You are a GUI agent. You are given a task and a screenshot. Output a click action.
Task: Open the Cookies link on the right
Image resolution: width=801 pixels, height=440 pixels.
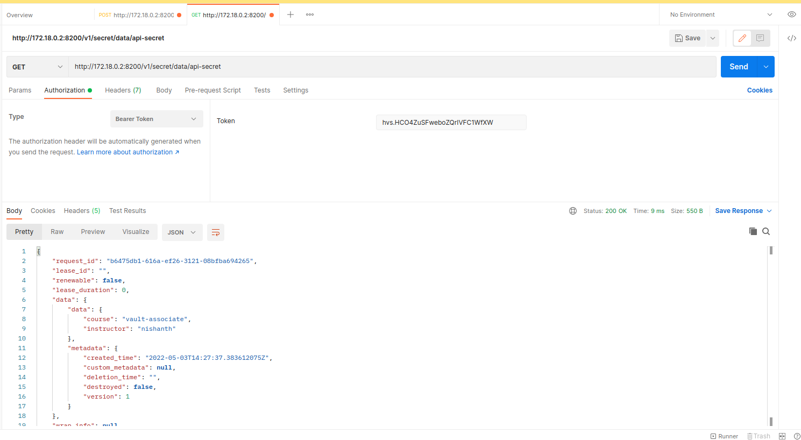[x=759, y=90]
